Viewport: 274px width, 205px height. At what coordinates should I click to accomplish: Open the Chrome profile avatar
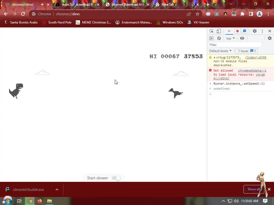[260, 14]
